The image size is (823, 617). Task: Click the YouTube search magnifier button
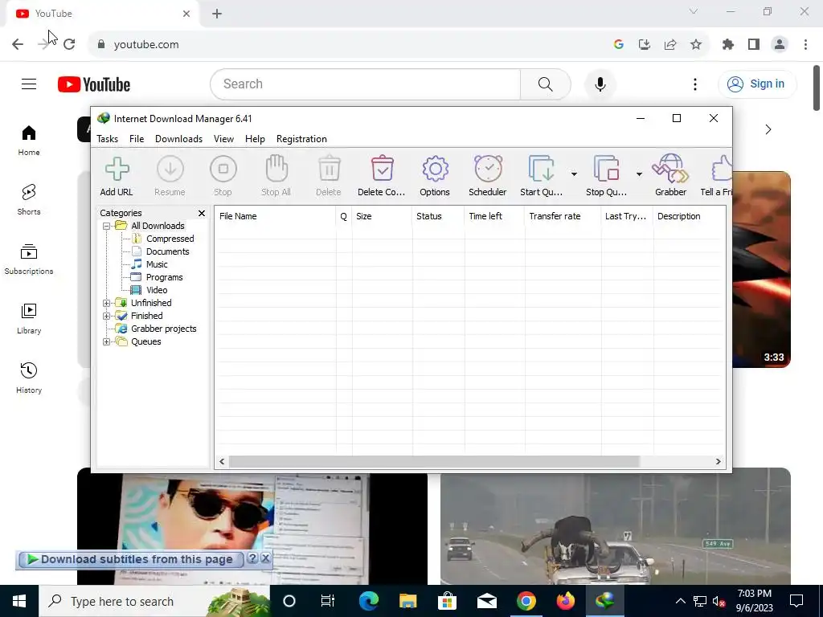[x=546, y=84]
